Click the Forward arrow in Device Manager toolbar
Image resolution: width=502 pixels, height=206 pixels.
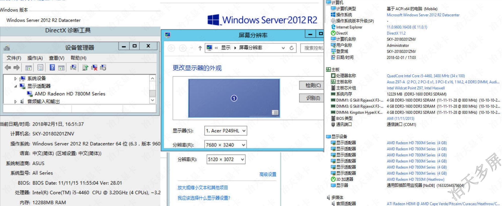(17, 67)
